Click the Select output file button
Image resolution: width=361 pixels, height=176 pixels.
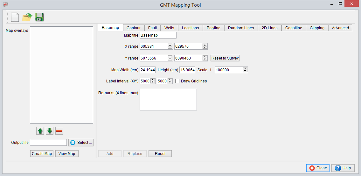pos(81,143)
